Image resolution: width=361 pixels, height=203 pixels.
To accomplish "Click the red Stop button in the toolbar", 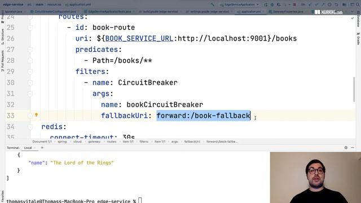I will (x=294, y=5).
